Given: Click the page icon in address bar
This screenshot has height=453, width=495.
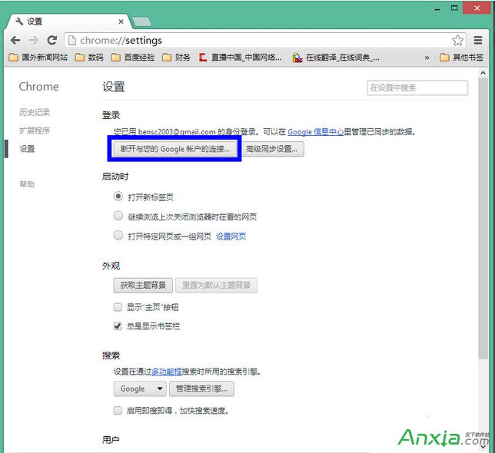Looking at the screenshot, I should pos(72,41).
